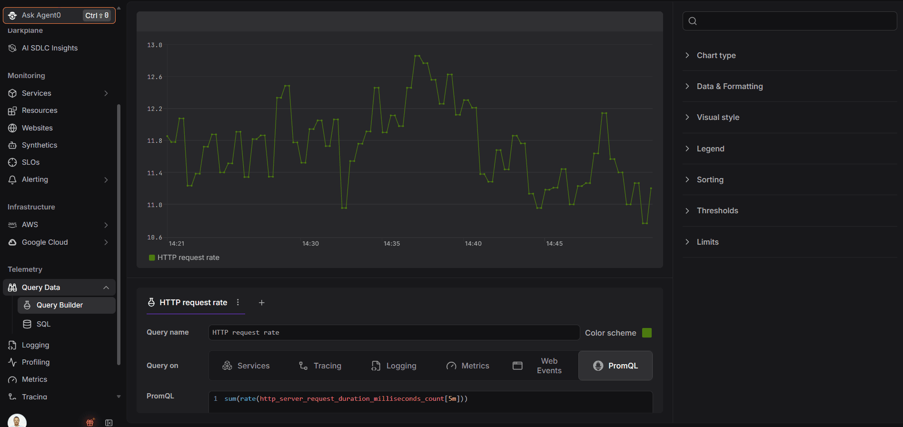Open the Ask Agent0 assistant
The width and height of the screenshot is (903, 427).
coord(59,15)
